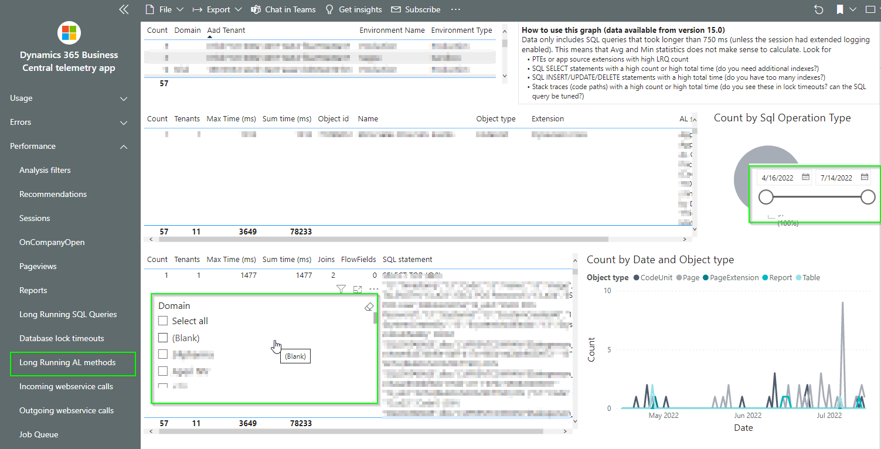Open the Database lock timeouts page
881x449 pixels.
pos(61,338)
